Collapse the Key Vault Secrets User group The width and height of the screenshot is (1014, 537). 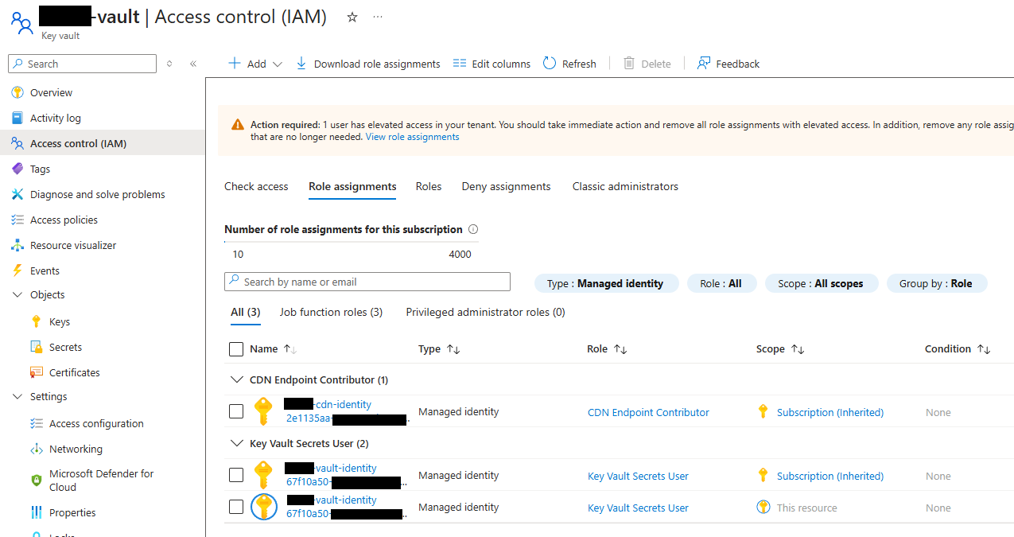pos(235,443)
